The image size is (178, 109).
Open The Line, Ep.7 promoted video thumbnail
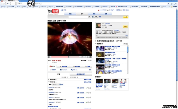107,81
